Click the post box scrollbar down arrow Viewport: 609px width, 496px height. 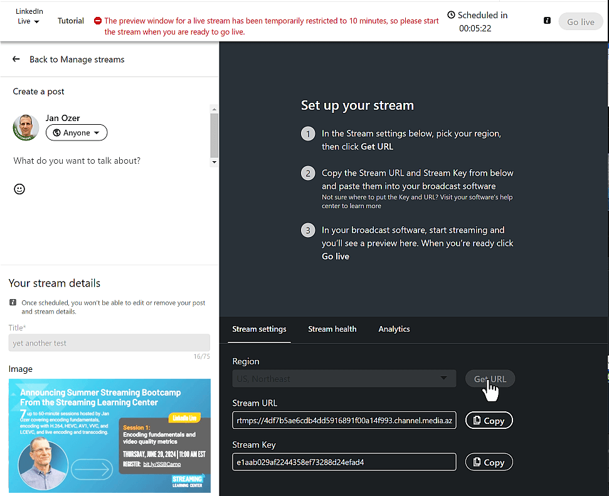tap(214, 162)
